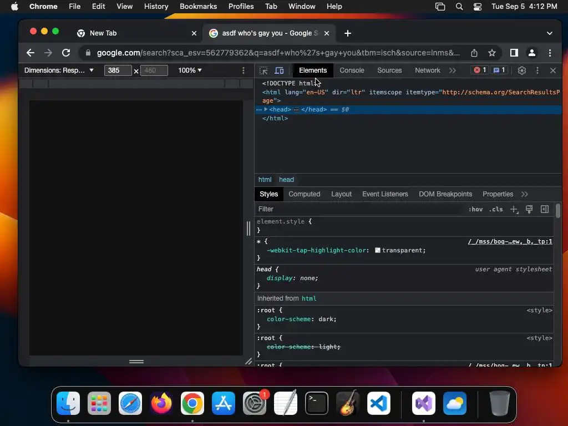Image resolution: width=568 pixels, height=426 pixels.
Task: Click the html link after Inherited from
Action: (x=309, y=298)
